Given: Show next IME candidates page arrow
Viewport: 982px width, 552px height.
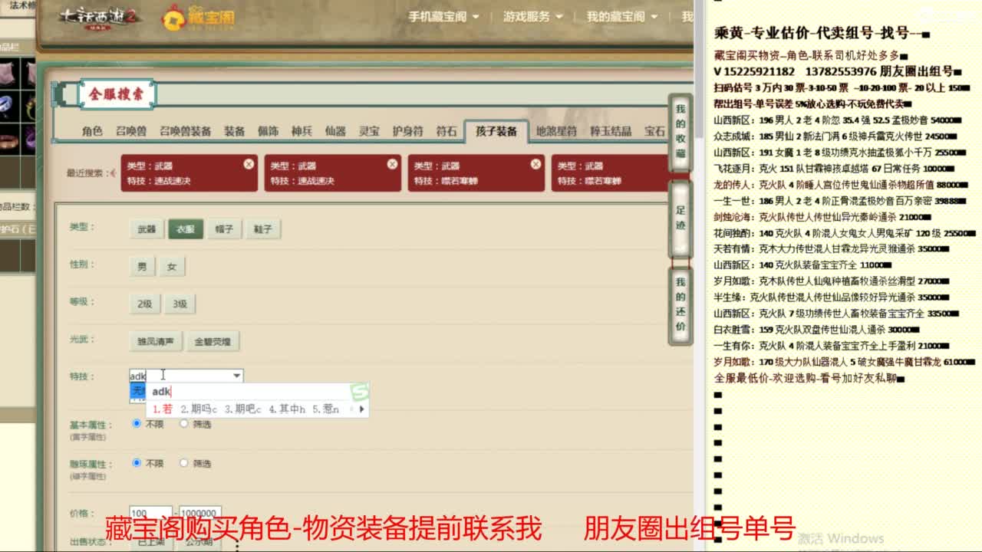Looking at the screenshot, I should (361, 409).
